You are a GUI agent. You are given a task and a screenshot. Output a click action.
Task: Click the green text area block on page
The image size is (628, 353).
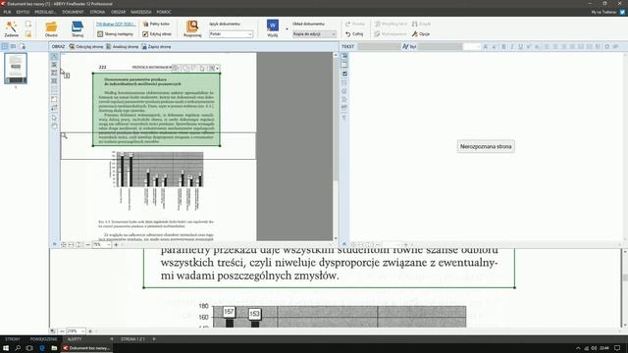click(x=156, y=109)
